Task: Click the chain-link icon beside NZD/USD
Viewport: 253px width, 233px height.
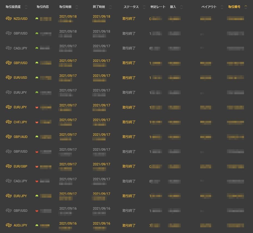Action: pyautogui.click(x=9, y=19)
